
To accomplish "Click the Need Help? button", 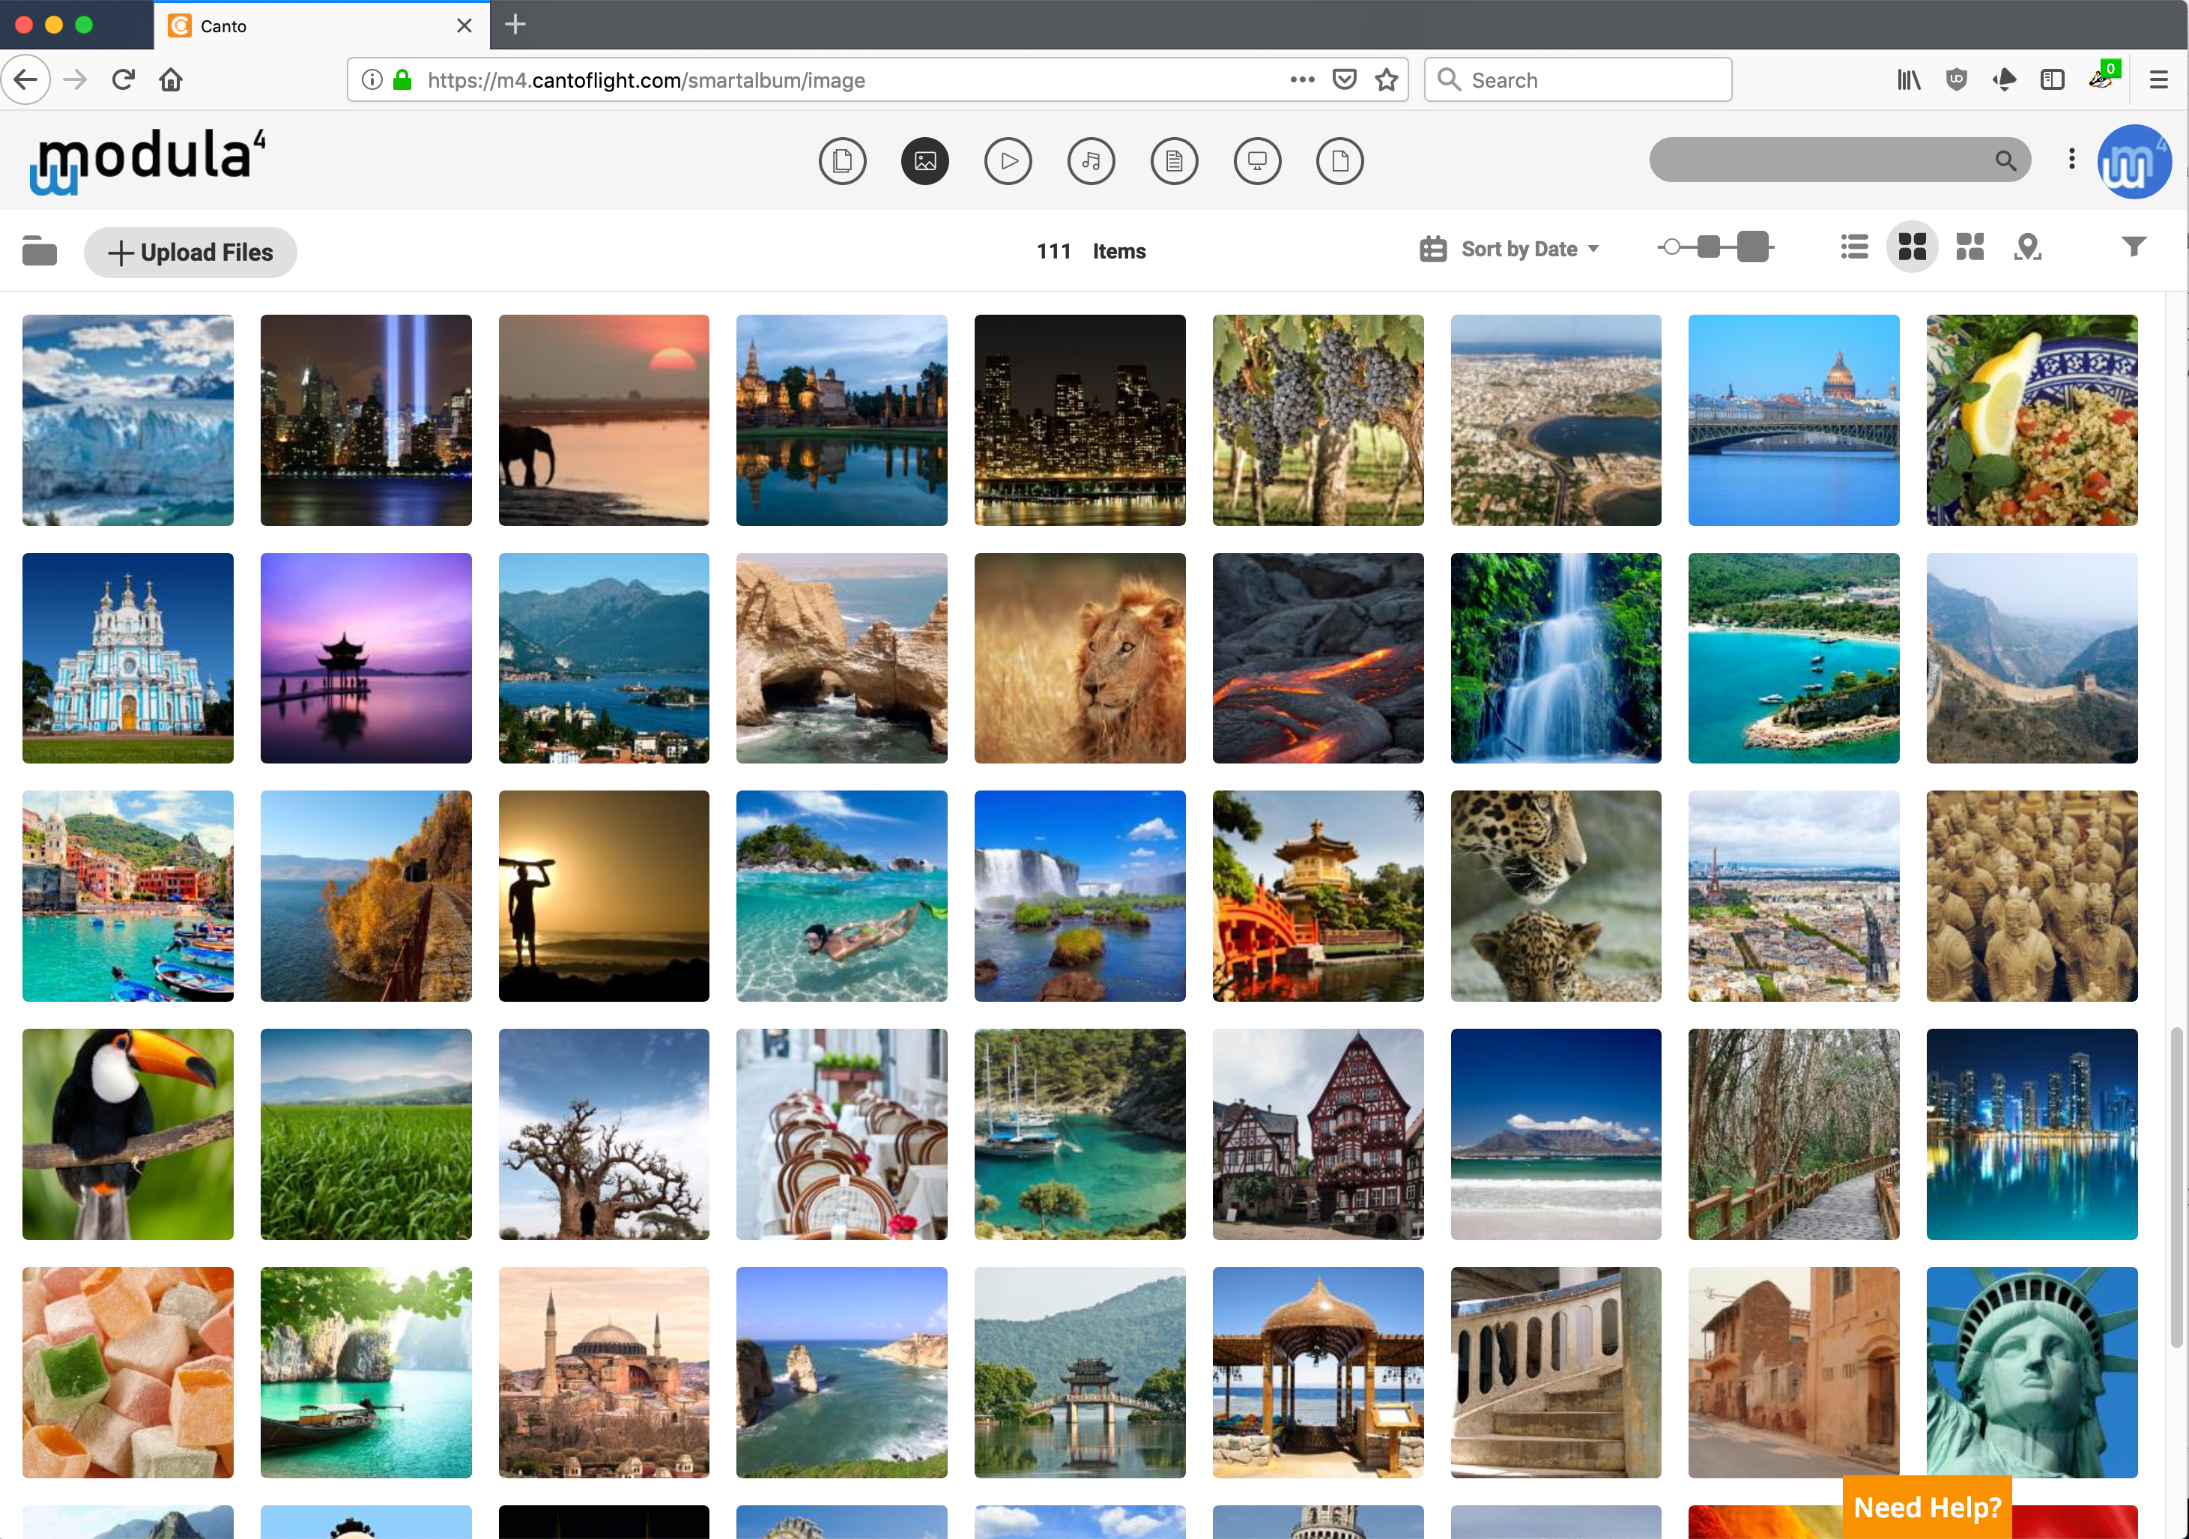I will 1927,1508.
